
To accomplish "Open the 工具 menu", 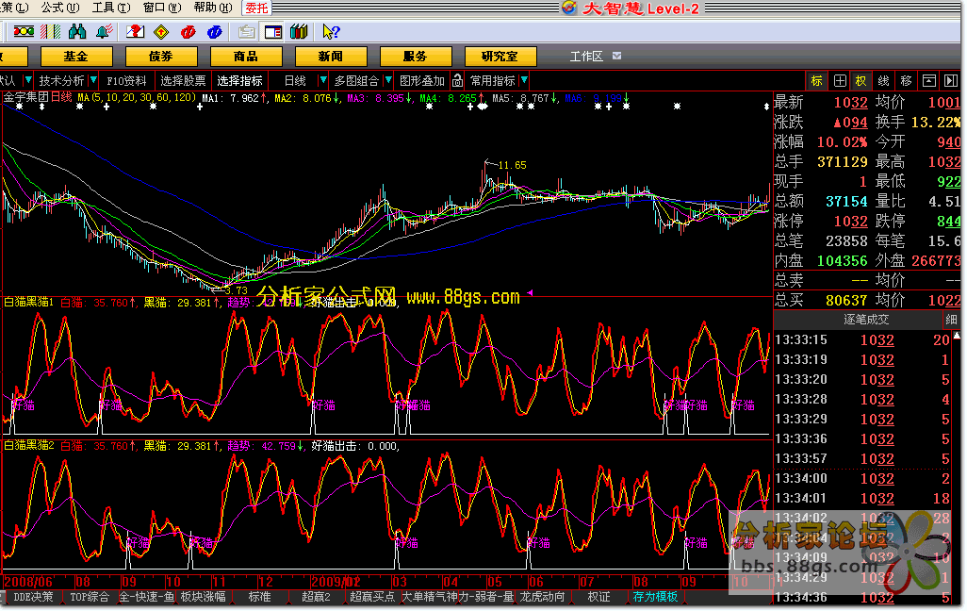I will tap(111, 8).
